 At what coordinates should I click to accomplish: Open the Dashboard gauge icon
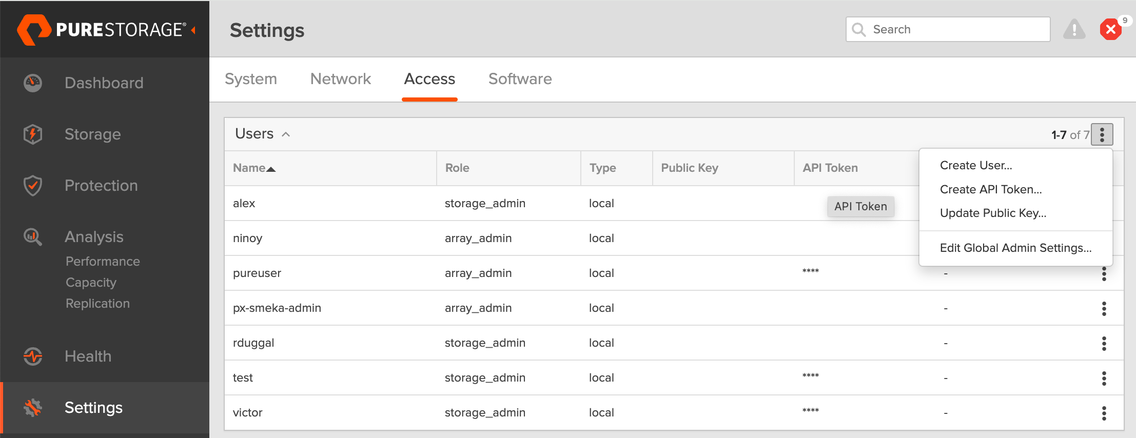(x=33, y=83)
